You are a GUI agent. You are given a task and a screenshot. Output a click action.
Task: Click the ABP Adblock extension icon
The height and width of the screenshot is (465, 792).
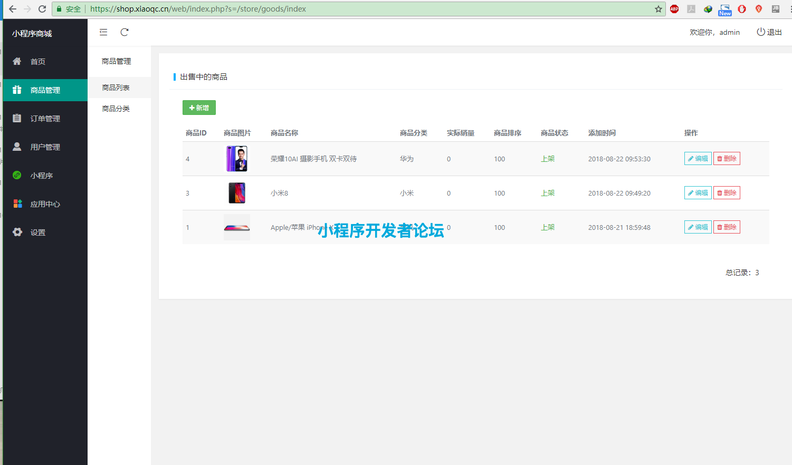[674, 9]
